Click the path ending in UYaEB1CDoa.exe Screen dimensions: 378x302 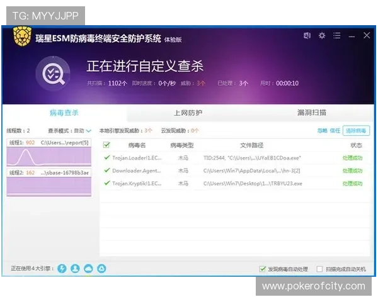252,158
